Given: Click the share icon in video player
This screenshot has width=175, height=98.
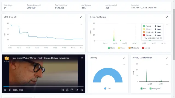Looking at the screenshot, I should pyautogui.click(x=77, y=90).
